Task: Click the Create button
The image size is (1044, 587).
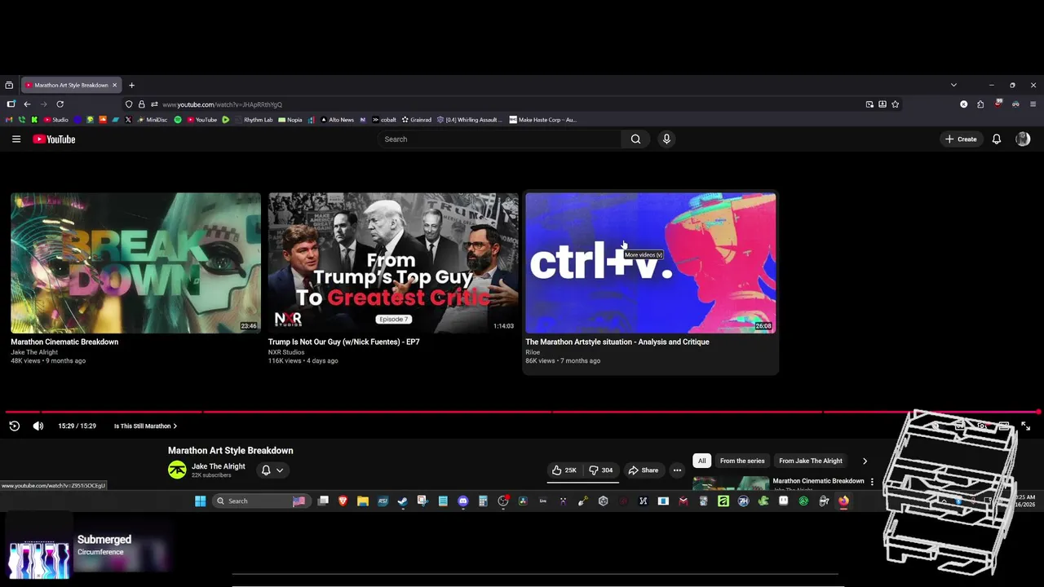Action: coord(961,139)
